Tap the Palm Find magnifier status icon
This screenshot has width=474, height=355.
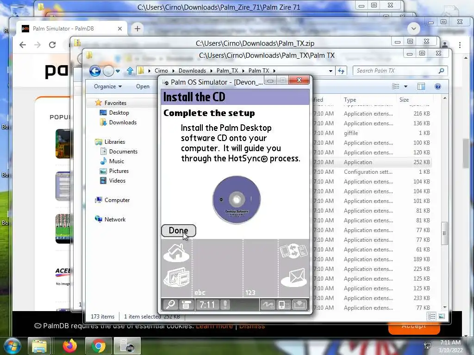(170, 305)
